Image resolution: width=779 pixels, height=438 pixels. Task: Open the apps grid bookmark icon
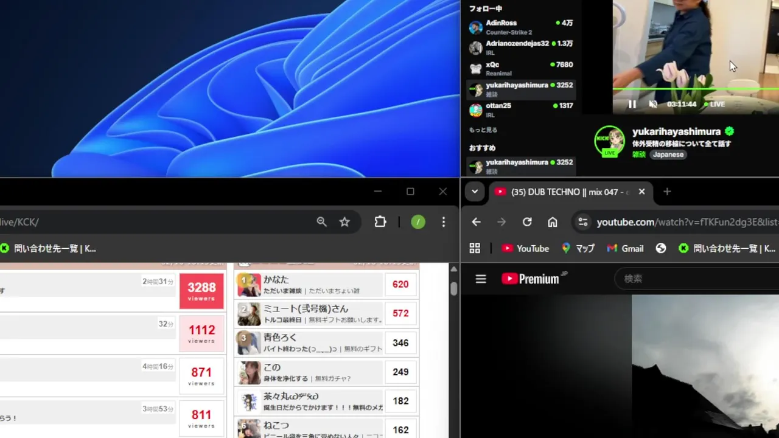pyautogui.click(x=475, y=248)
